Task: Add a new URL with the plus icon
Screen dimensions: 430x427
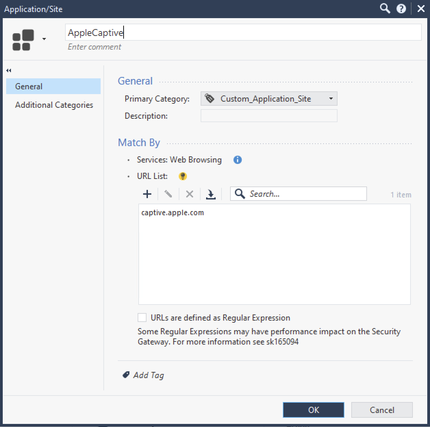Action: 147,194
